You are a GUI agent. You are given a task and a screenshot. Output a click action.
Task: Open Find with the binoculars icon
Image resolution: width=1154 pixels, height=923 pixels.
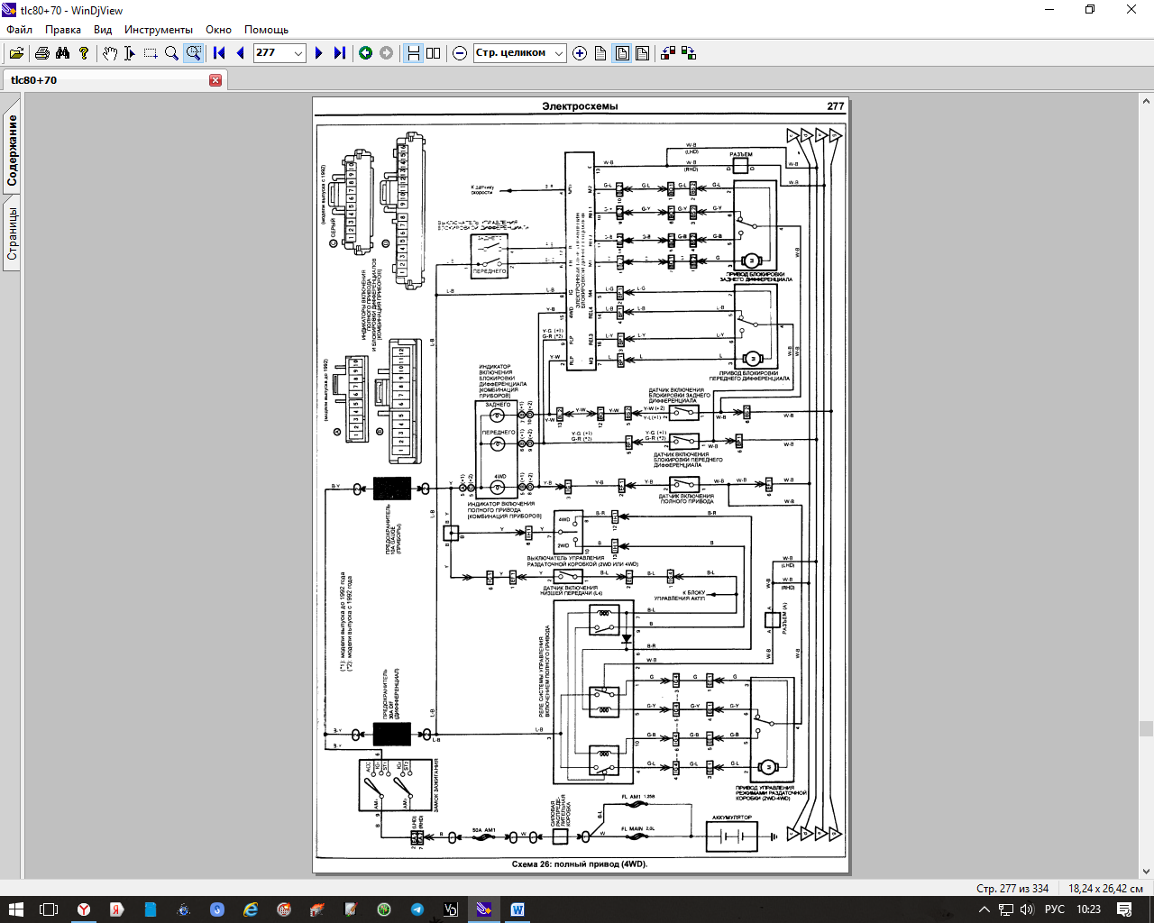pos(62,53)
